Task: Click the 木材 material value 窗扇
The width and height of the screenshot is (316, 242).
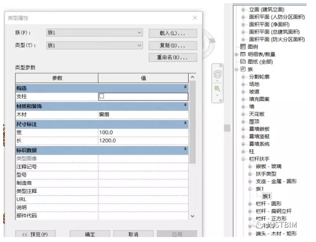Action: 143,114
